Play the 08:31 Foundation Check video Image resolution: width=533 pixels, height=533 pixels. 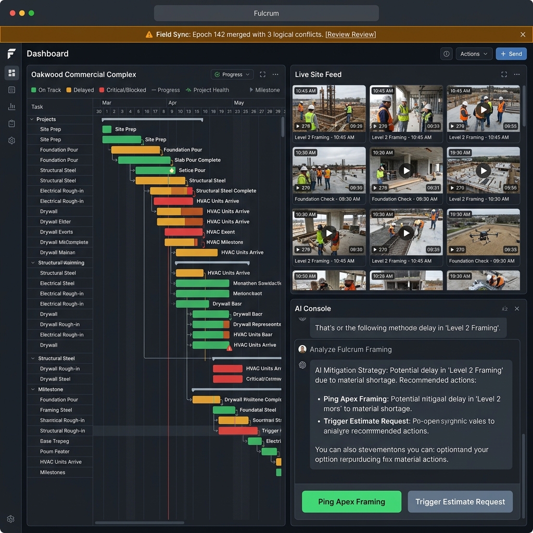click(406, 171)
